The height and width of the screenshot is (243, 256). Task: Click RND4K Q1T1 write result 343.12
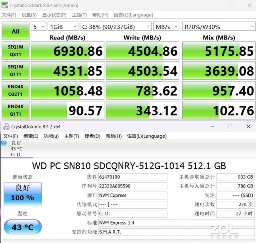point(142,110)
